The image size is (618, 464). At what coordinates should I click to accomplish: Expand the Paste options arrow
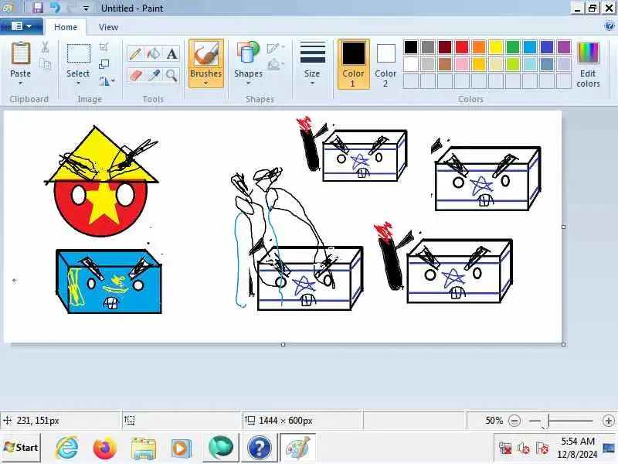pyautogui.click(x=21, y=83)
